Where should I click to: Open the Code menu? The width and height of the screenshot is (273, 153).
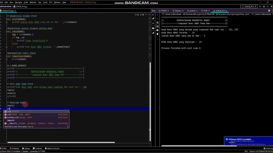point(26,3)
